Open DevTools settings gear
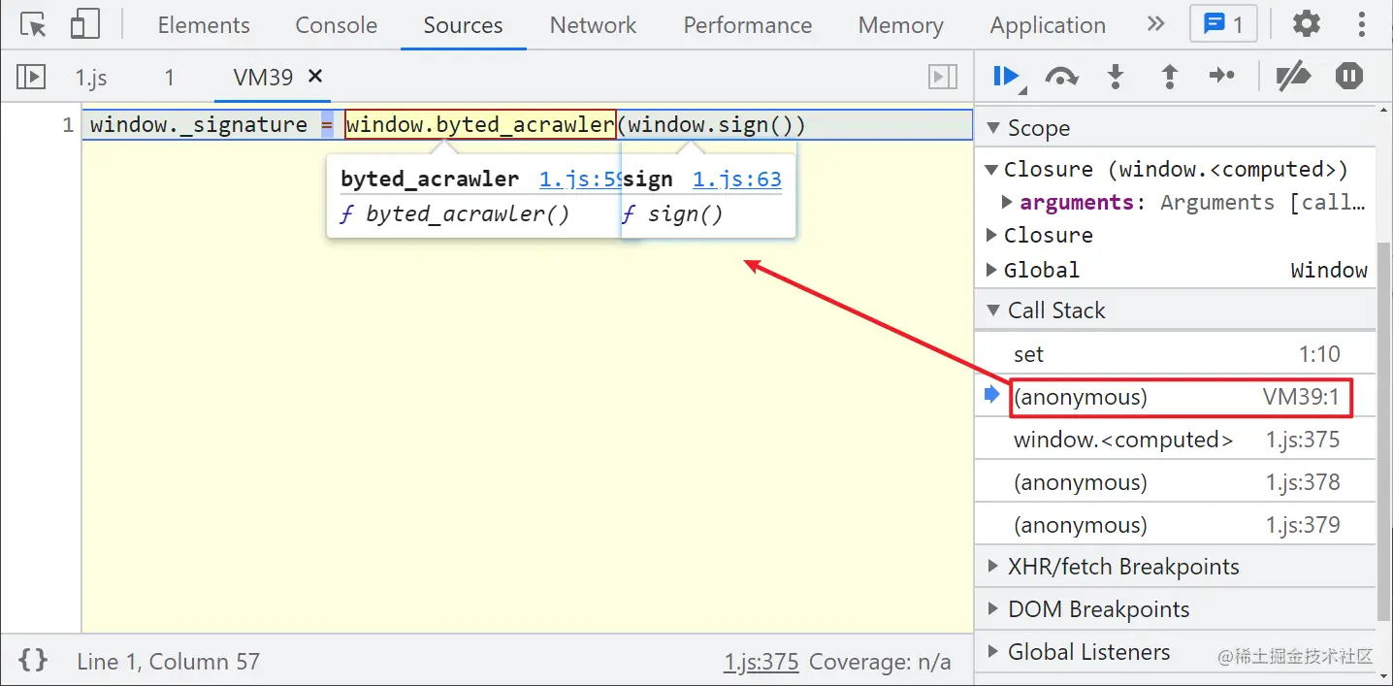Viewport: 1393px width, 686px height. (1307, 24)
